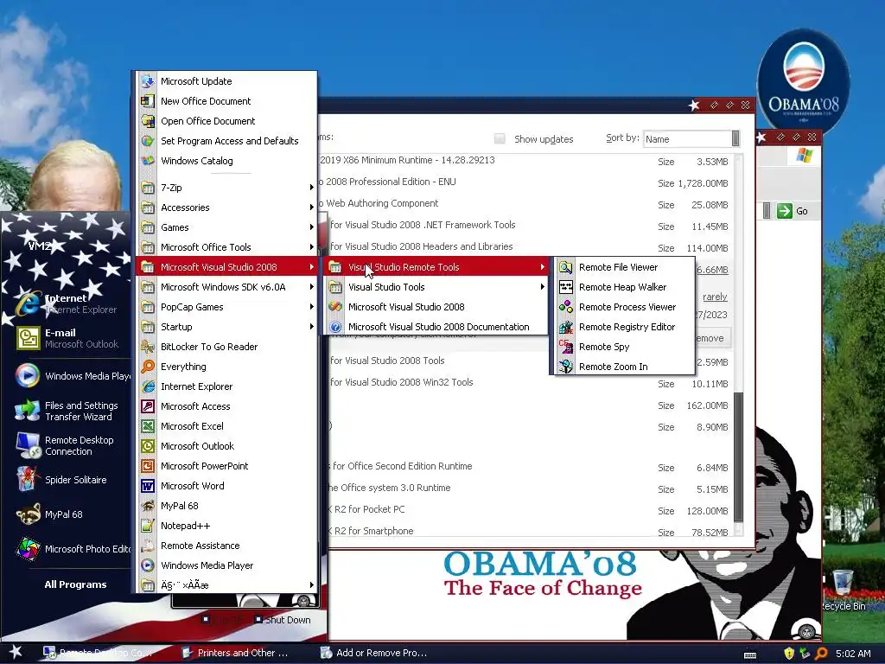Expand Microsoft Office Tools submenu

pos(227,246)
